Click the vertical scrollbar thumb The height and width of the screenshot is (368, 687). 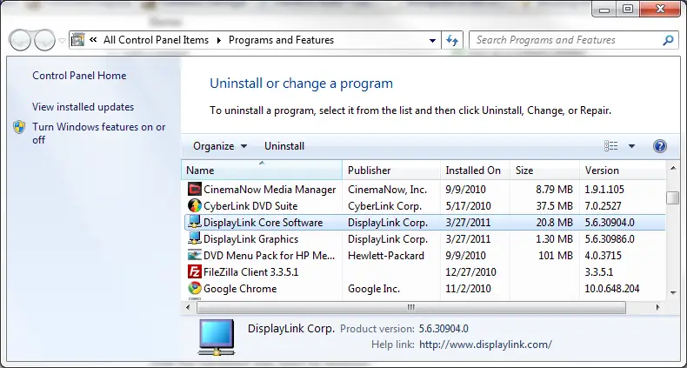[672, 198]
